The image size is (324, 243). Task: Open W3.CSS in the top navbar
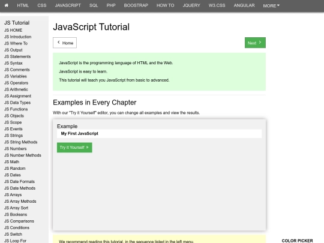pyautogui.click(x=217, y=5)
